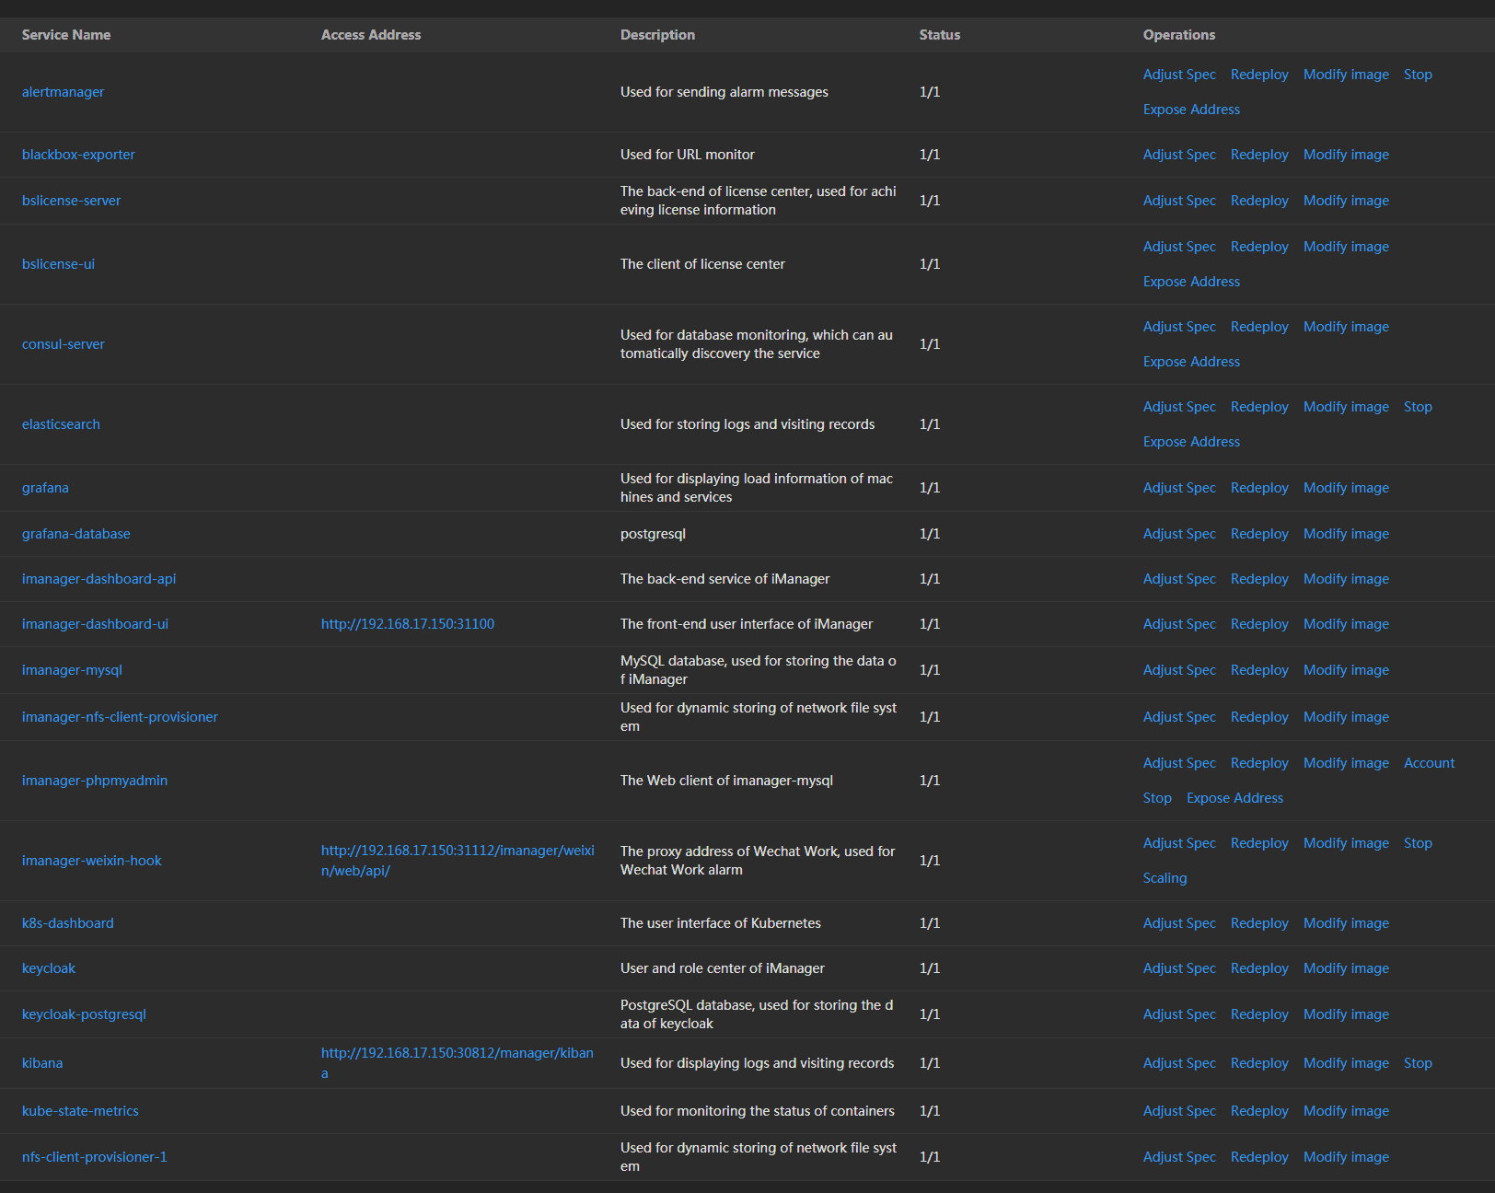Click Stop for the alertmanager service
The width and height of the screenshot is (1495, 1193).
click(1417, 75)
